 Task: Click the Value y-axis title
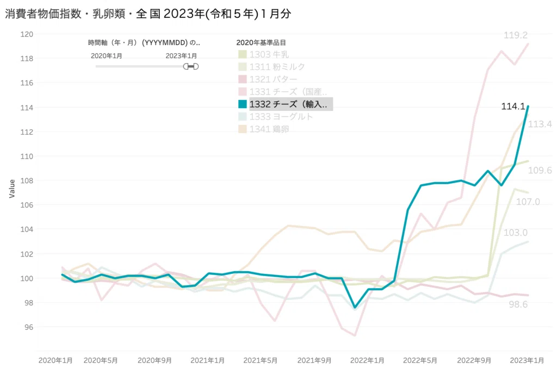pyautogui.click(x=12, y=189)
